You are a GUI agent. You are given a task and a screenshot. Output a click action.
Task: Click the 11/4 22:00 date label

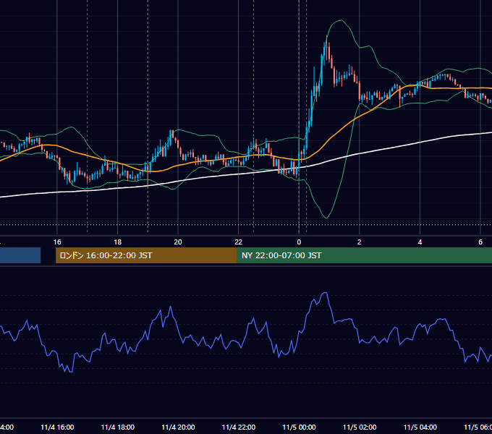tap(239, 427)
